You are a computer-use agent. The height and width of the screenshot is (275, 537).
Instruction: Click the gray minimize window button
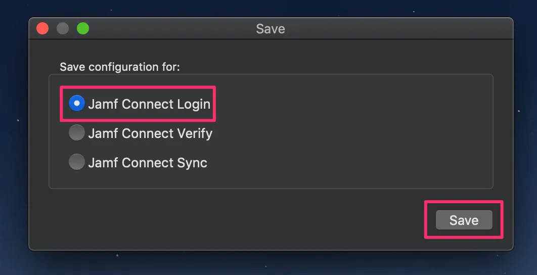click(x=63, y=29)
